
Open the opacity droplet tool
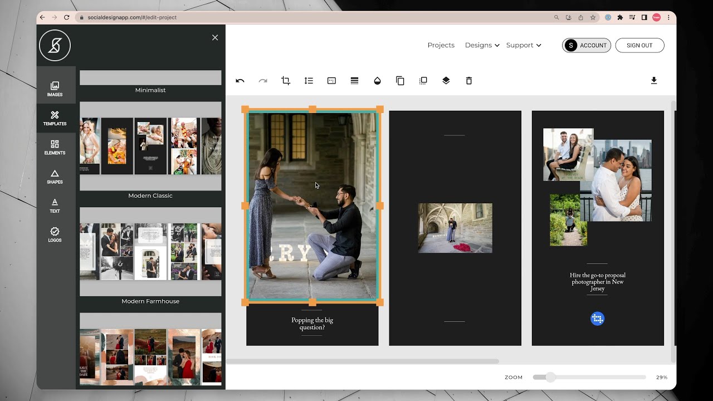click(377, 81)
